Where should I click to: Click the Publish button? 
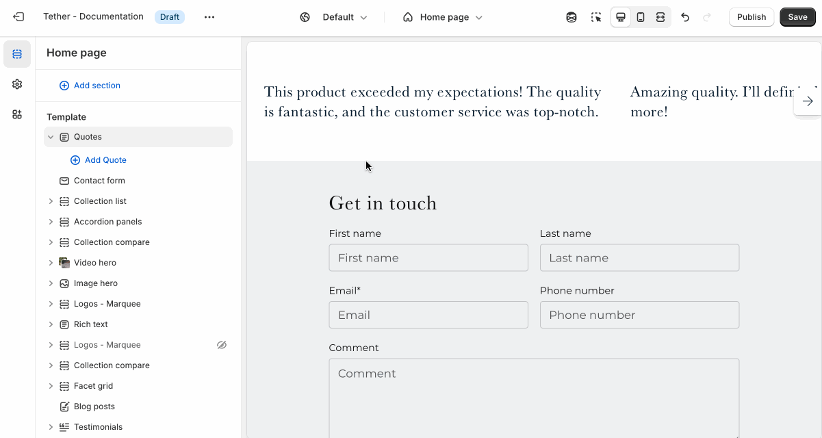[x=752, y=17]
